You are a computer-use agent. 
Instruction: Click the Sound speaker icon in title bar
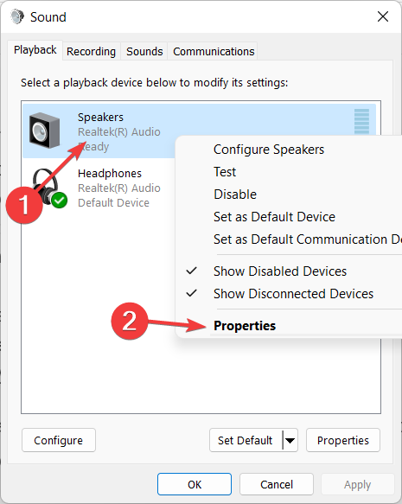point(17,16)
